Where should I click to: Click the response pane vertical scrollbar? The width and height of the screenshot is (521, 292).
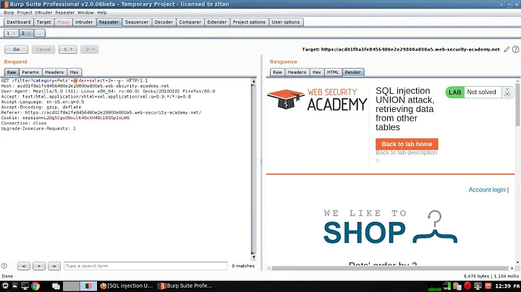(517, 171)
